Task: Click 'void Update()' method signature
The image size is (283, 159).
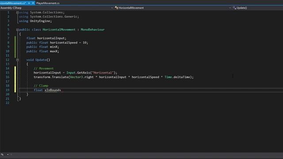Action: pos(38,60)
